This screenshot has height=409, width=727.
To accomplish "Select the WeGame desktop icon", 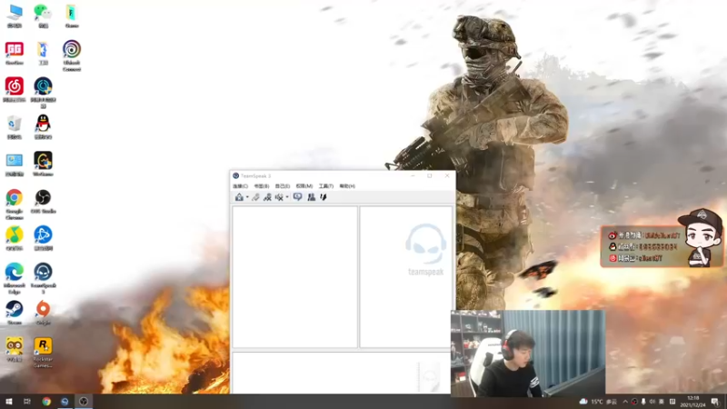I will [43, 165].
